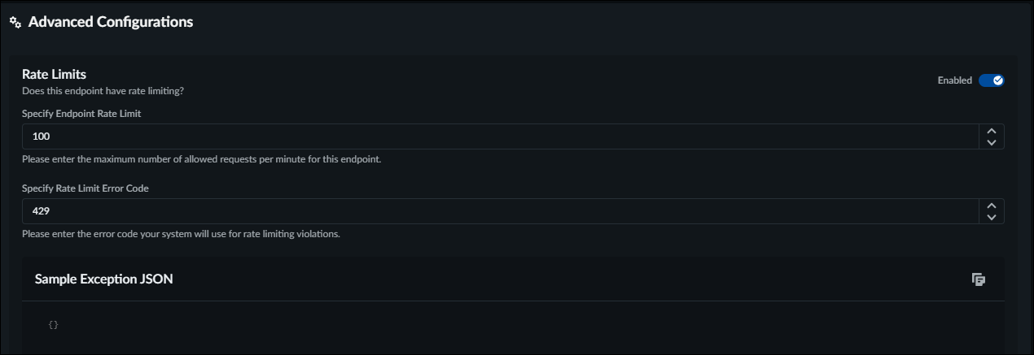Increment the Rate Limit Error Code

991,206
